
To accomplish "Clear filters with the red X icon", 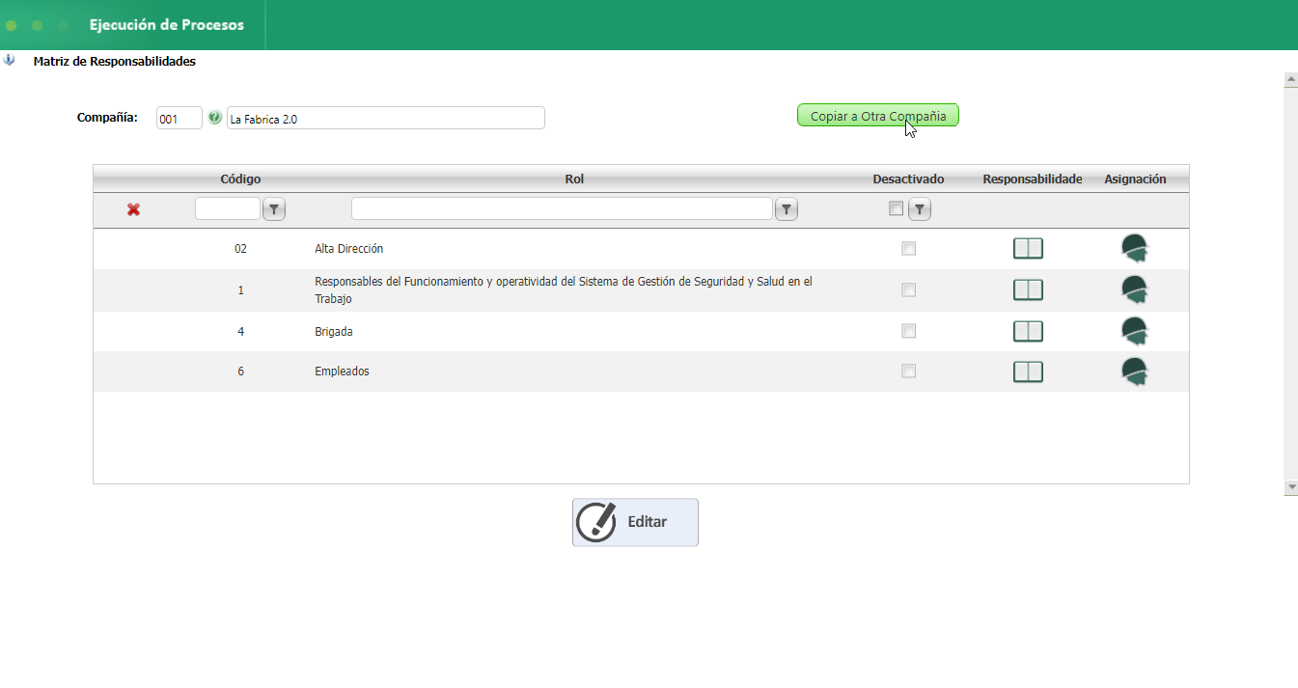I will [133, 209].
